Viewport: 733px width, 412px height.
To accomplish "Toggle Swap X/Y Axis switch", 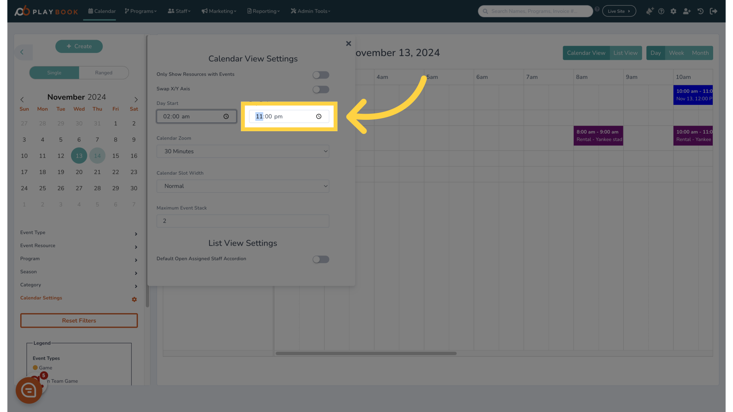I will point(321,90).
